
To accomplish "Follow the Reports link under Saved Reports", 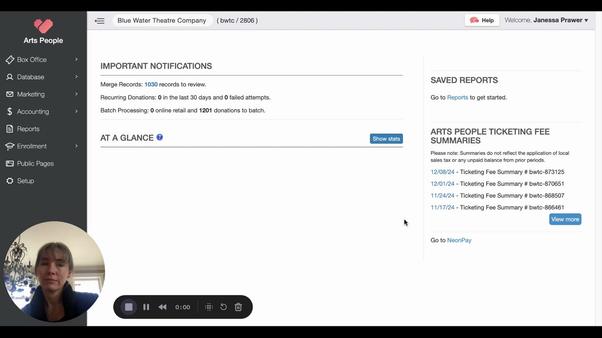I will coord(458,98).
